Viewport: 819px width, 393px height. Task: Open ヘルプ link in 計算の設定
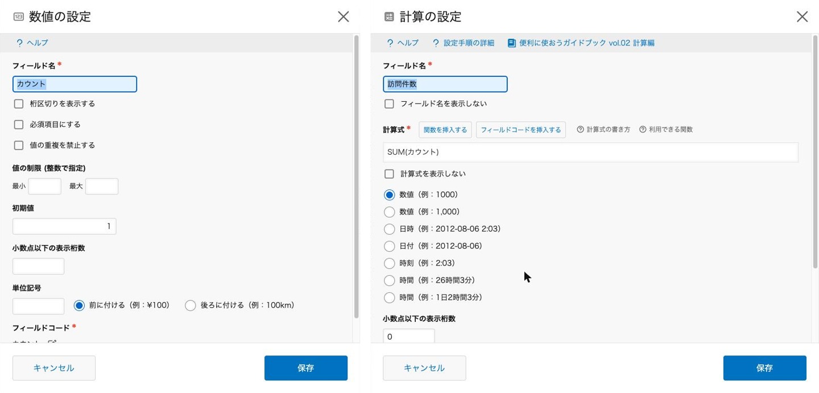click(x=408, y=43)
